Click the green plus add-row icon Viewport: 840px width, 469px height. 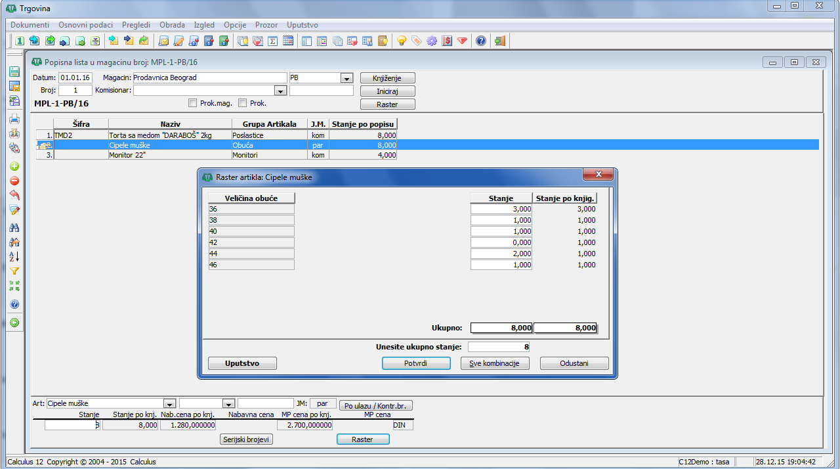point(14,166)
